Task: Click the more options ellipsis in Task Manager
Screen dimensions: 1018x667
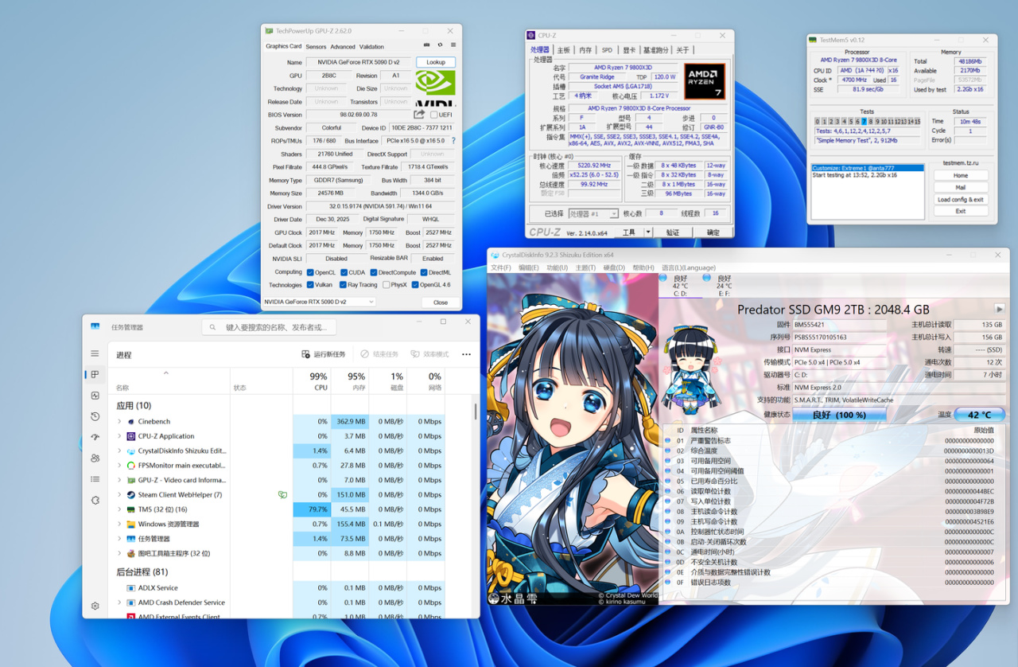Action: pyautogui.click(x=466, y=354)
